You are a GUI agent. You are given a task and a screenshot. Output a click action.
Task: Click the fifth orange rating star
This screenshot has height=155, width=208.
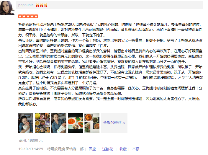click(36, 16)
